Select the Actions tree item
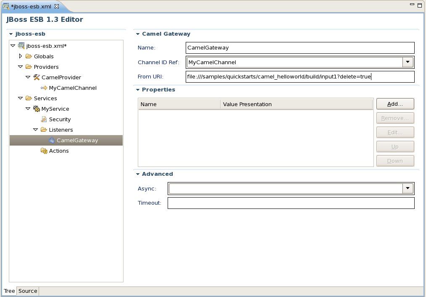Image resolution: width=426 pixels, height=297 pixels. 59,151
